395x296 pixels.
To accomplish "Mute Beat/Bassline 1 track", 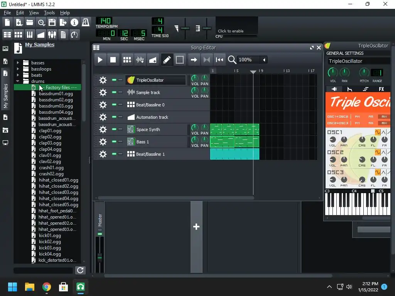I will (x=114, y=154).
